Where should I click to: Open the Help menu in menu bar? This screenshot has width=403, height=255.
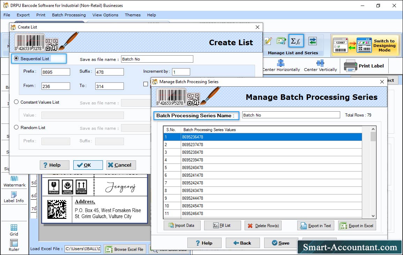151,15
